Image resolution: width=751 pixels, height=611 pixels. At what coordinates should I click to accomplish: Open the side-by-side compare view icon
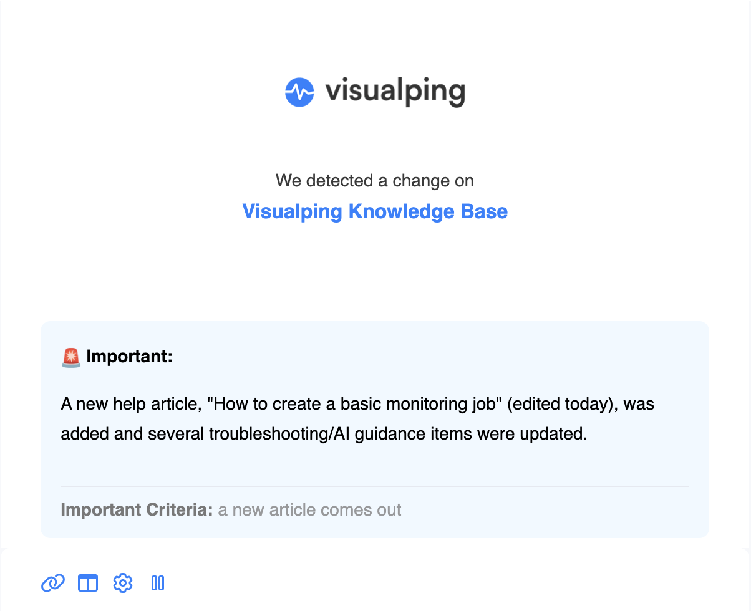tap(88, 583)
